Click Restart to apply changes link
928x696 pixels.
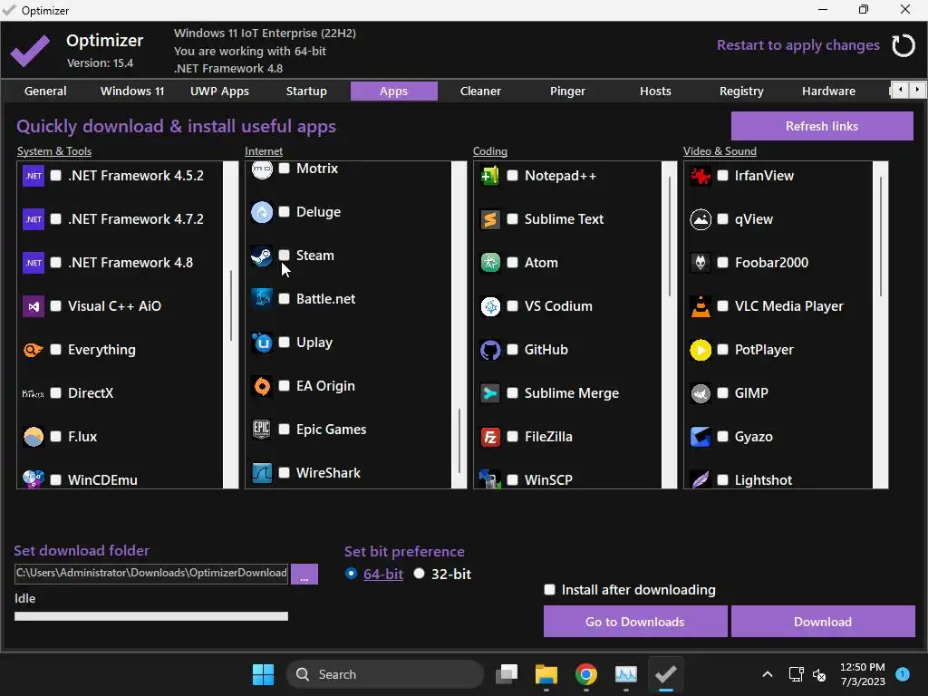point(797,45)
